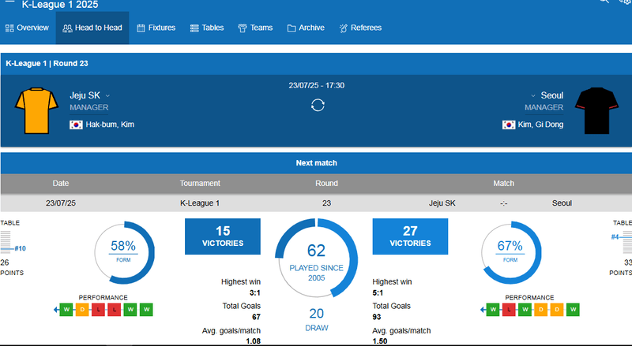Select manager name Kim, Gi Dong
This screenshot has width=632, height=346.
(x=540, y=125)
